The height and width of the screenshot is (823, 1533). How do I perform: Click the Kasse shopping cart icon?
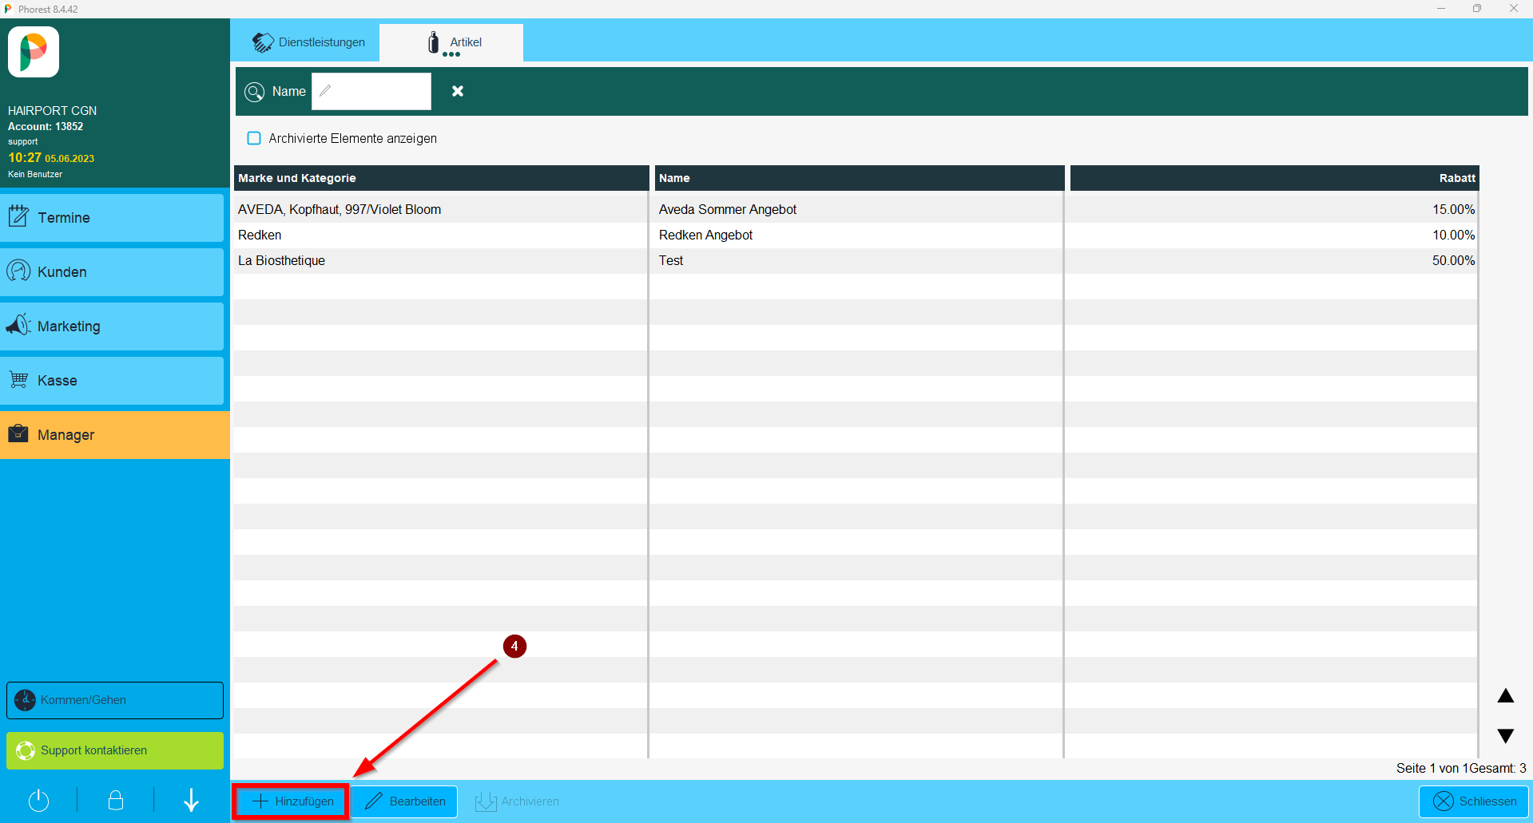(x=18, y=379)
